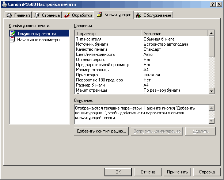Click the value По размеру бумаги

coord(162,90)
